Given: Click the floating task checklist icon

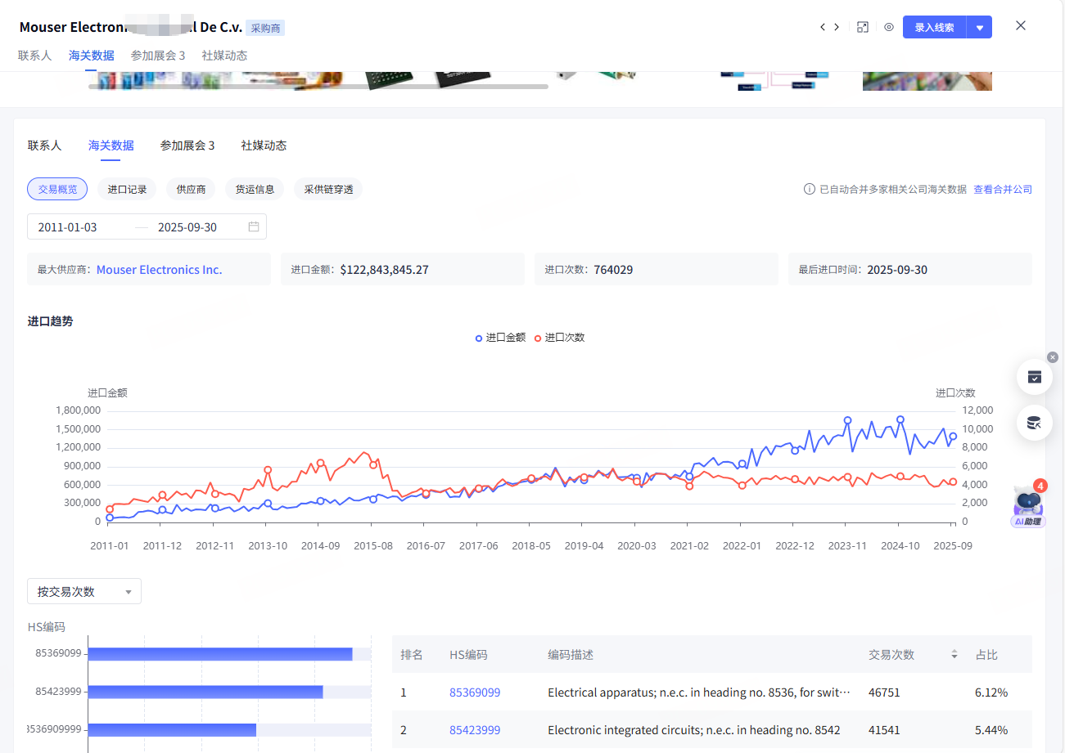Looking at the screenshot, I should click(1034, 377).
